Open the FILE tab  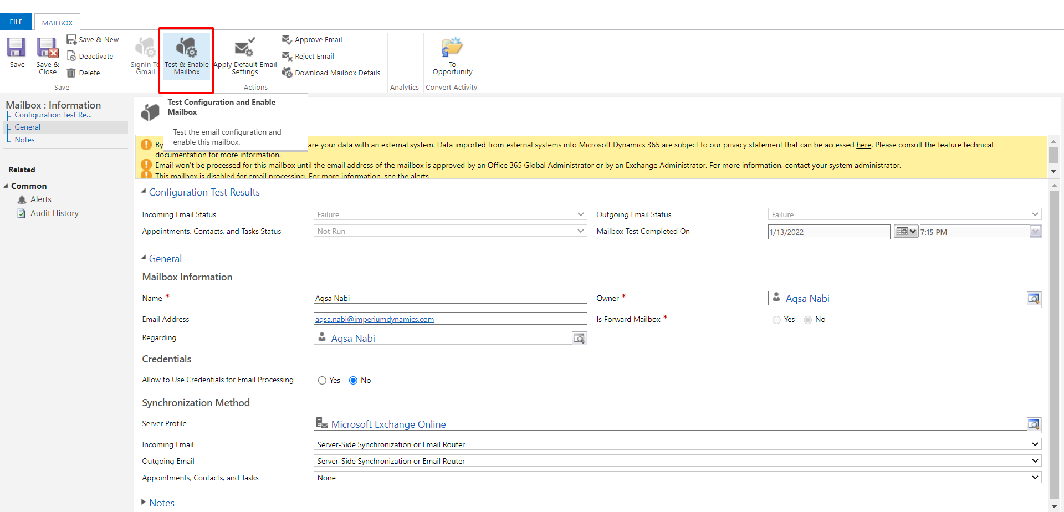[16, 22]
